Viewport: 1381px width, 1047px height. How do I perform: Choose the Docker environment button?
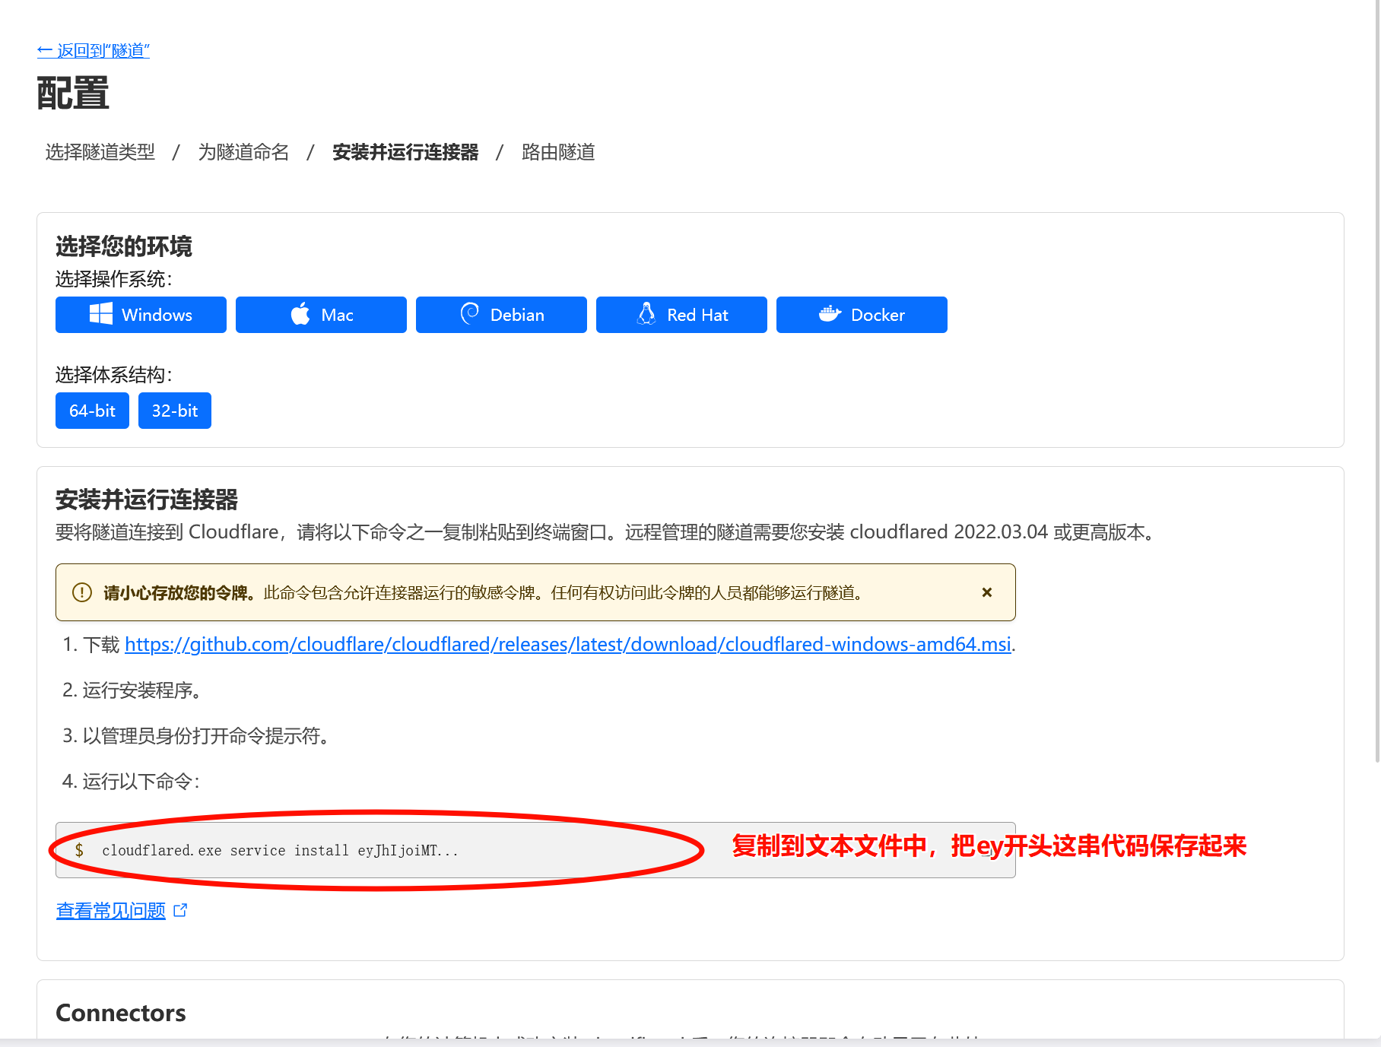[862, 315]
